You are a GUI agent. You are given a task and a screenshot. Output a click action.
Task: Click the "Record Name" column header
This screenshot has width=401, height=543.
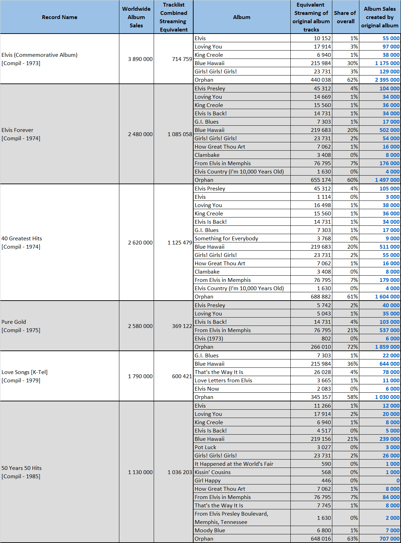click(x=60, y=17)
